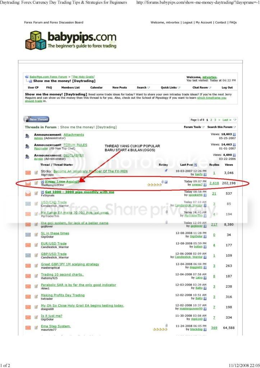Click Contact link in header
The width and height of the screenshot is (260, 368).
[x=220, y=23]
